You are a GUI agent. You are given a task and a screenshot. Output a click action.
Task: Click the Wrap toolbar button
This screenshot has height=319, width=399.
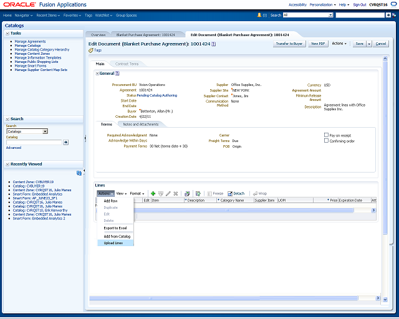point(260,194)
